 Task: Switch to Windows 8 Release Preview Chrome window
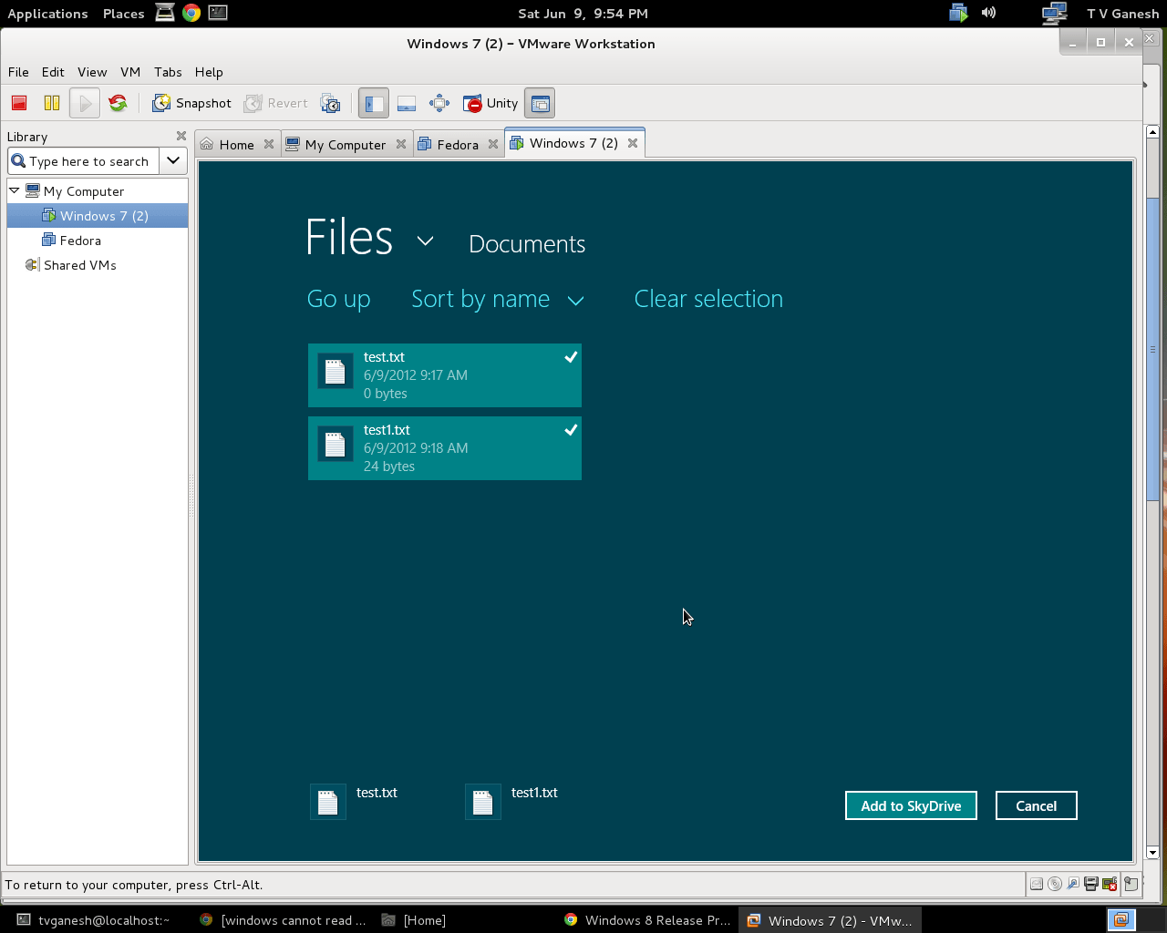click(647, 920)
